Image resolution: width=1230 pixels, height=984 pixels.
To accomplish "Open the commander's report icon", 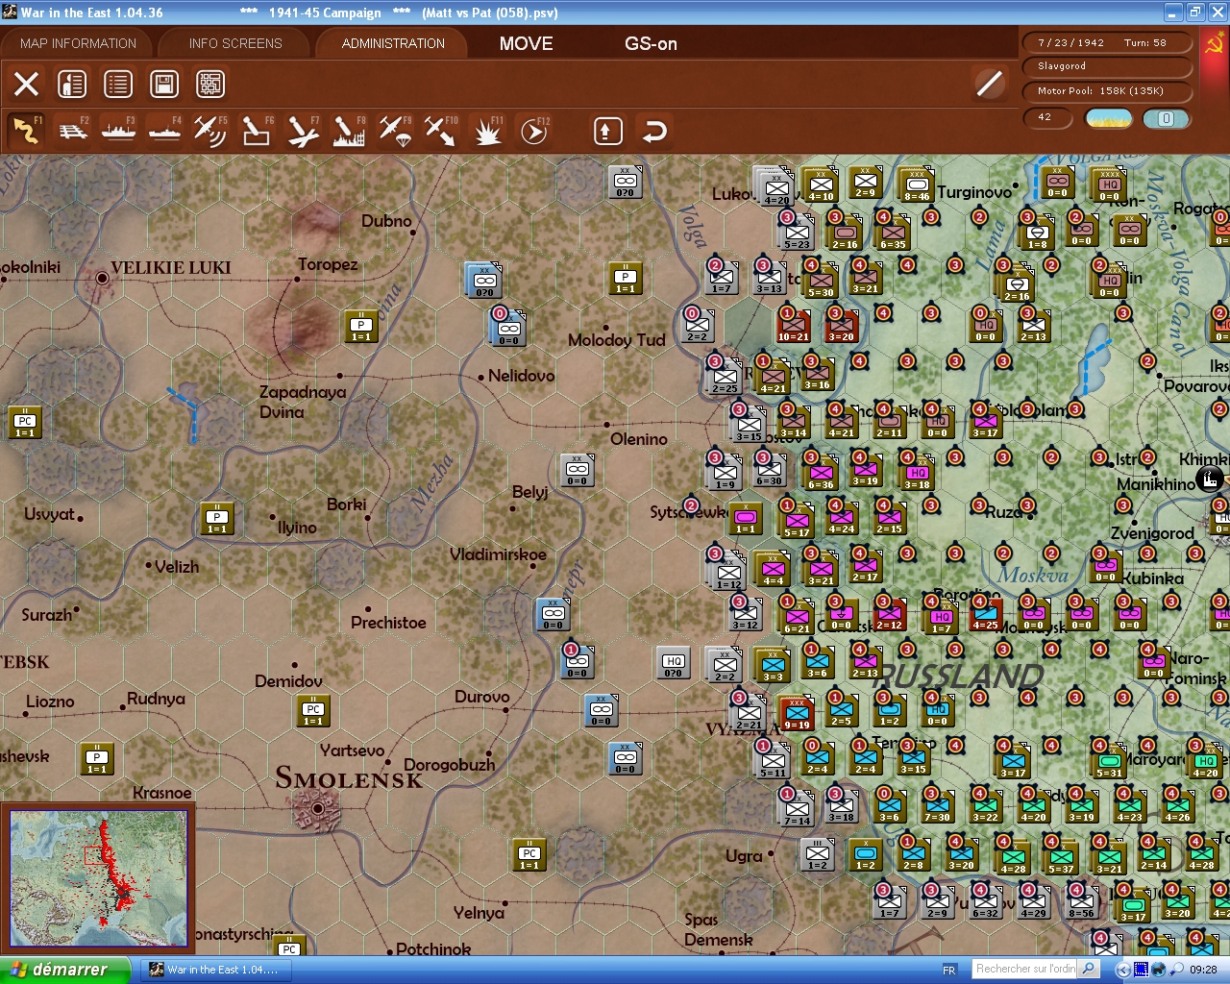I will [x=72, y=84].
